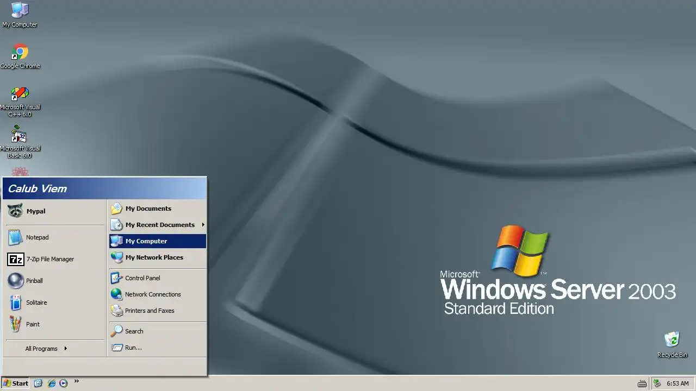Open Network Connections
Image resolution: width=696 pixels, height=391 pixels.
point(158,294)
